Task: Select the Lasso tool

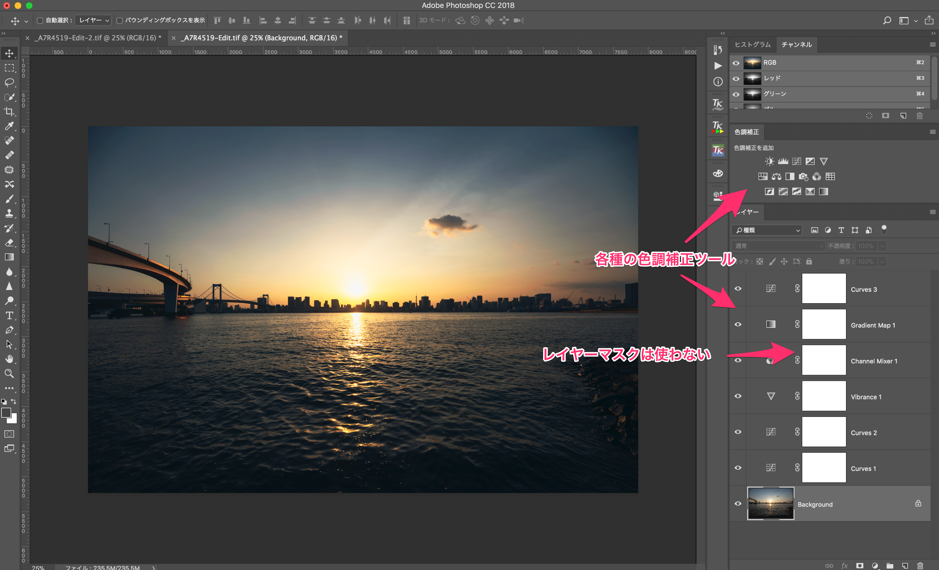Action: coord(9,83)
